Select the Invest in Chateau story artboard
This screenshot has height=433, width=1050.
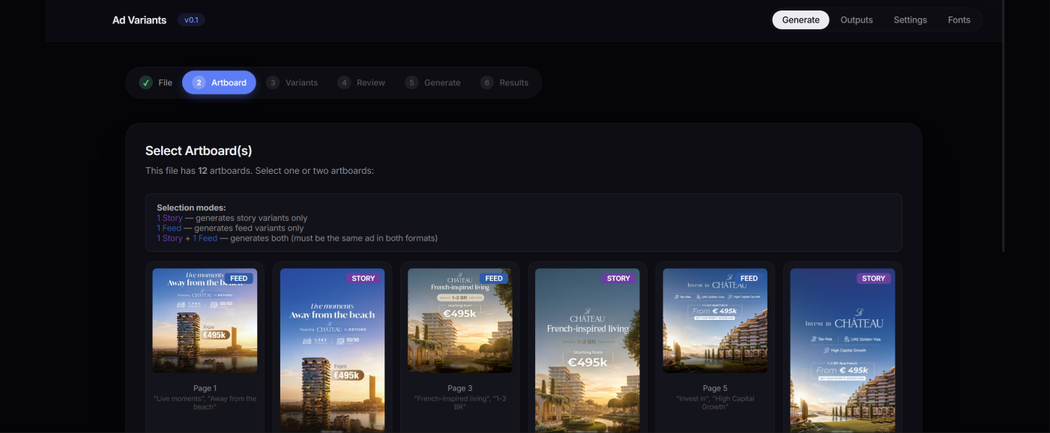click(x=842, y=350)
